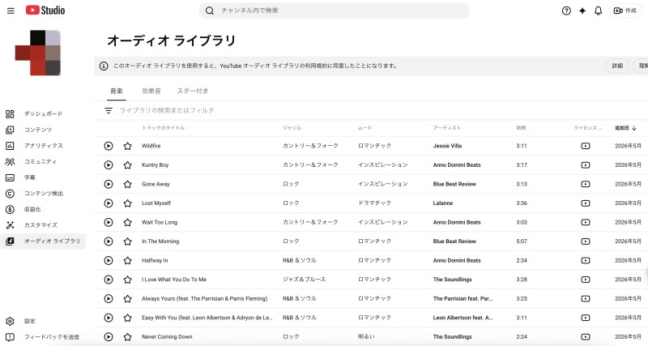648x346 pixels.
Task: Focus the ライブラリの検索またはフィルタ field
Action: coord(167,110)
